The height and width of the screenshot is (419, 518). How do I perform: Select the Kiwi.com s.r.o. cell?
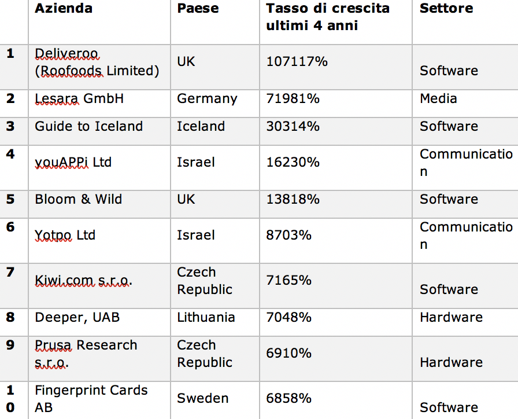point(83,281)
